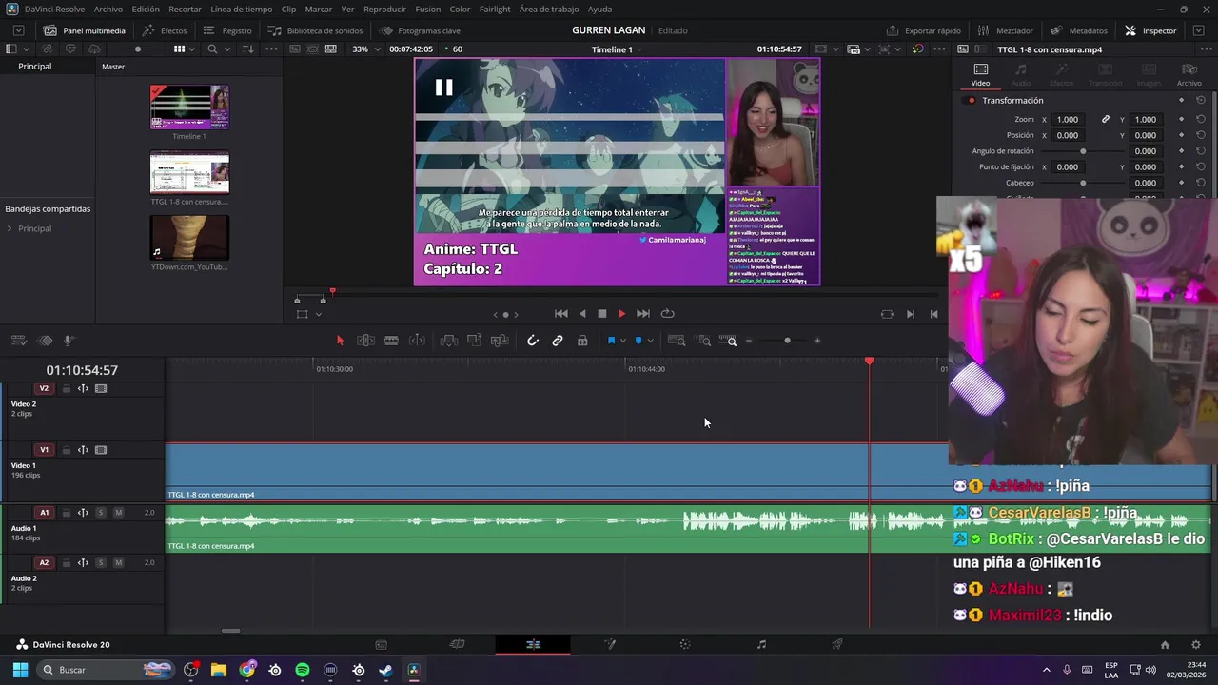Viewport: 1218px width, 685px height.
Task: Open the Edición menu
Action: click(146, 9)
